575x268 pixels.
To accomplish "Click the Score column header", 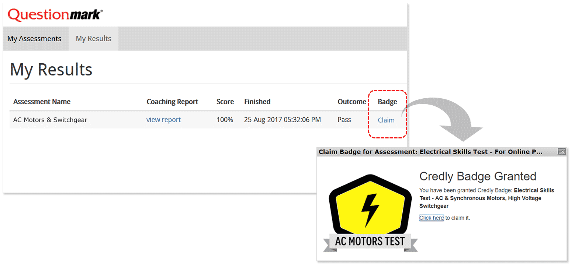I will 225,102.
